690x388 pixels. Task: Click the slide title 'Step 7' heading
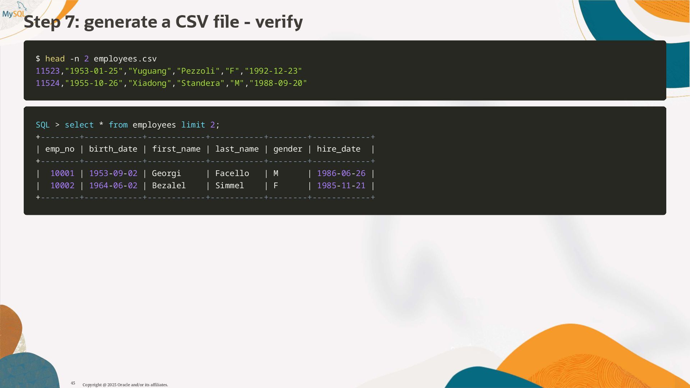point(163,22)
